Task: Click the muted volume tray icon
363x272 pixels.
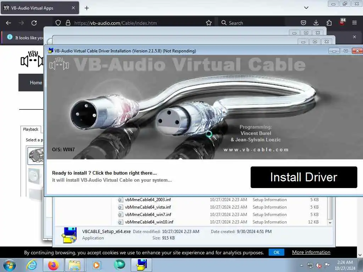Action: click(x=319, y=266)
